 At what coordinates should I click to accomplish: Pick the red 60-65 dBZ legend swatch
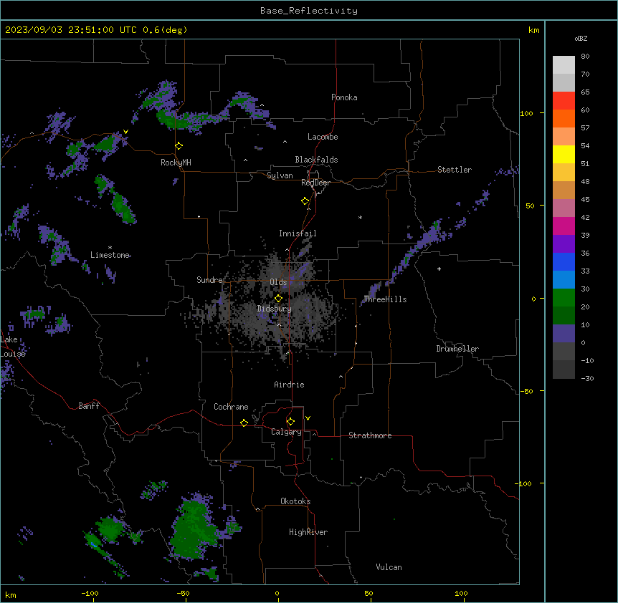coord(564,101)
